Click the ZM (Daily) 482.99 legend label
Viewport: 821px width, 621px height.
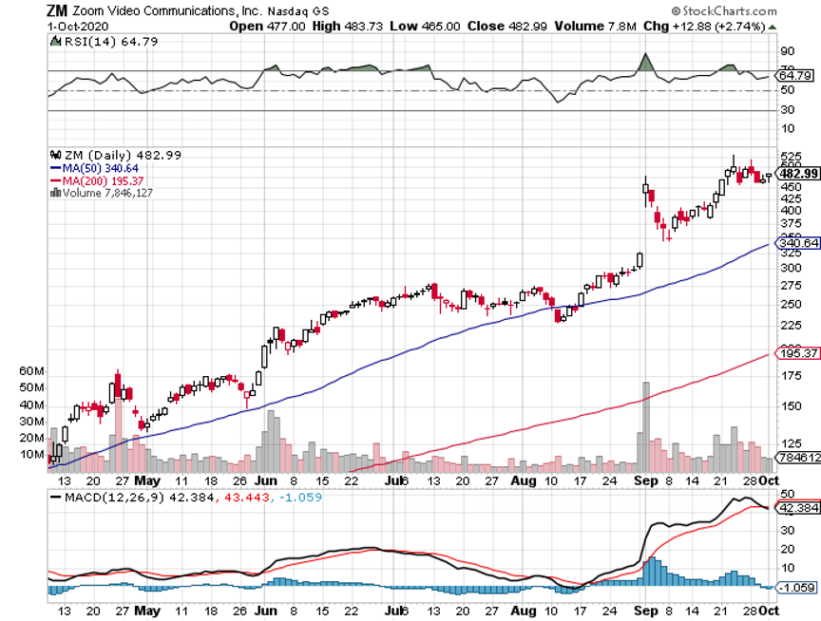(x=123, y=156)
